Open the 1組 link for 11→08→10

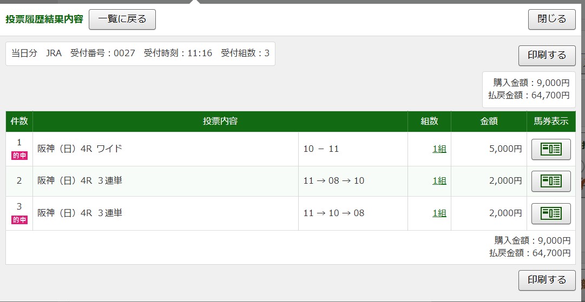click(439, 181)
